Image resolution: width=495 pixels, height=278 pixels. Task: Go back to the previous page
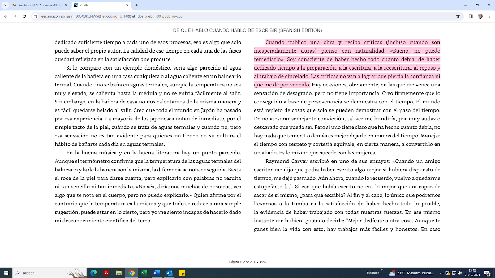pyautogui.click(x=6, y=16)
